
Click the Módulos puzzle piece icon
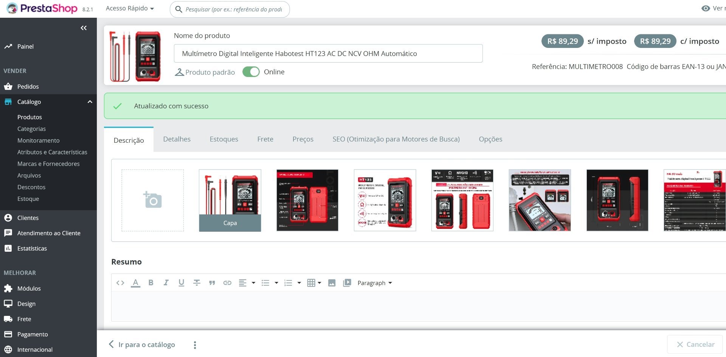(x=8, y=288)
